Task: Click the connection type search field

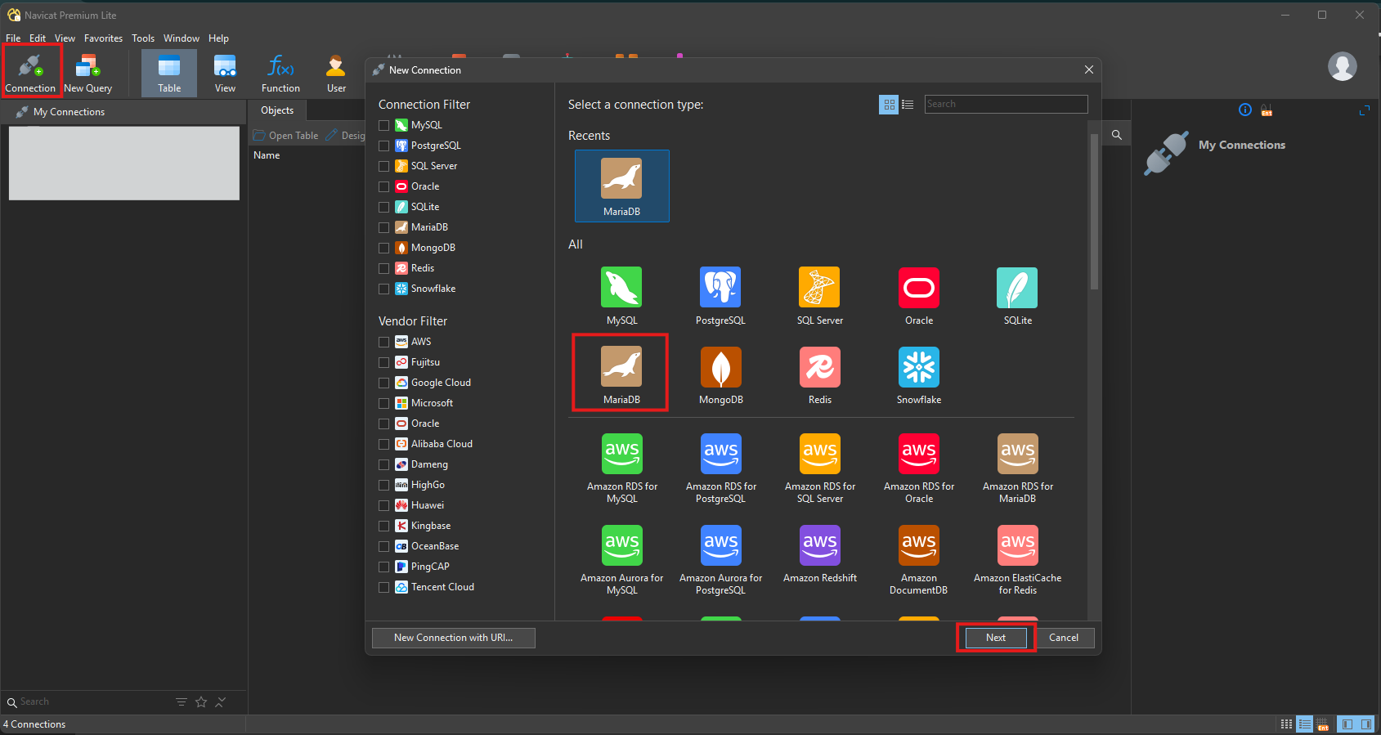Action: 1006,104
